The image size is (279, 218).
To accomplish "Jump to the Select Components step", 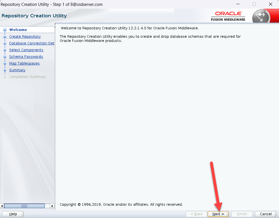I will 26,50.
